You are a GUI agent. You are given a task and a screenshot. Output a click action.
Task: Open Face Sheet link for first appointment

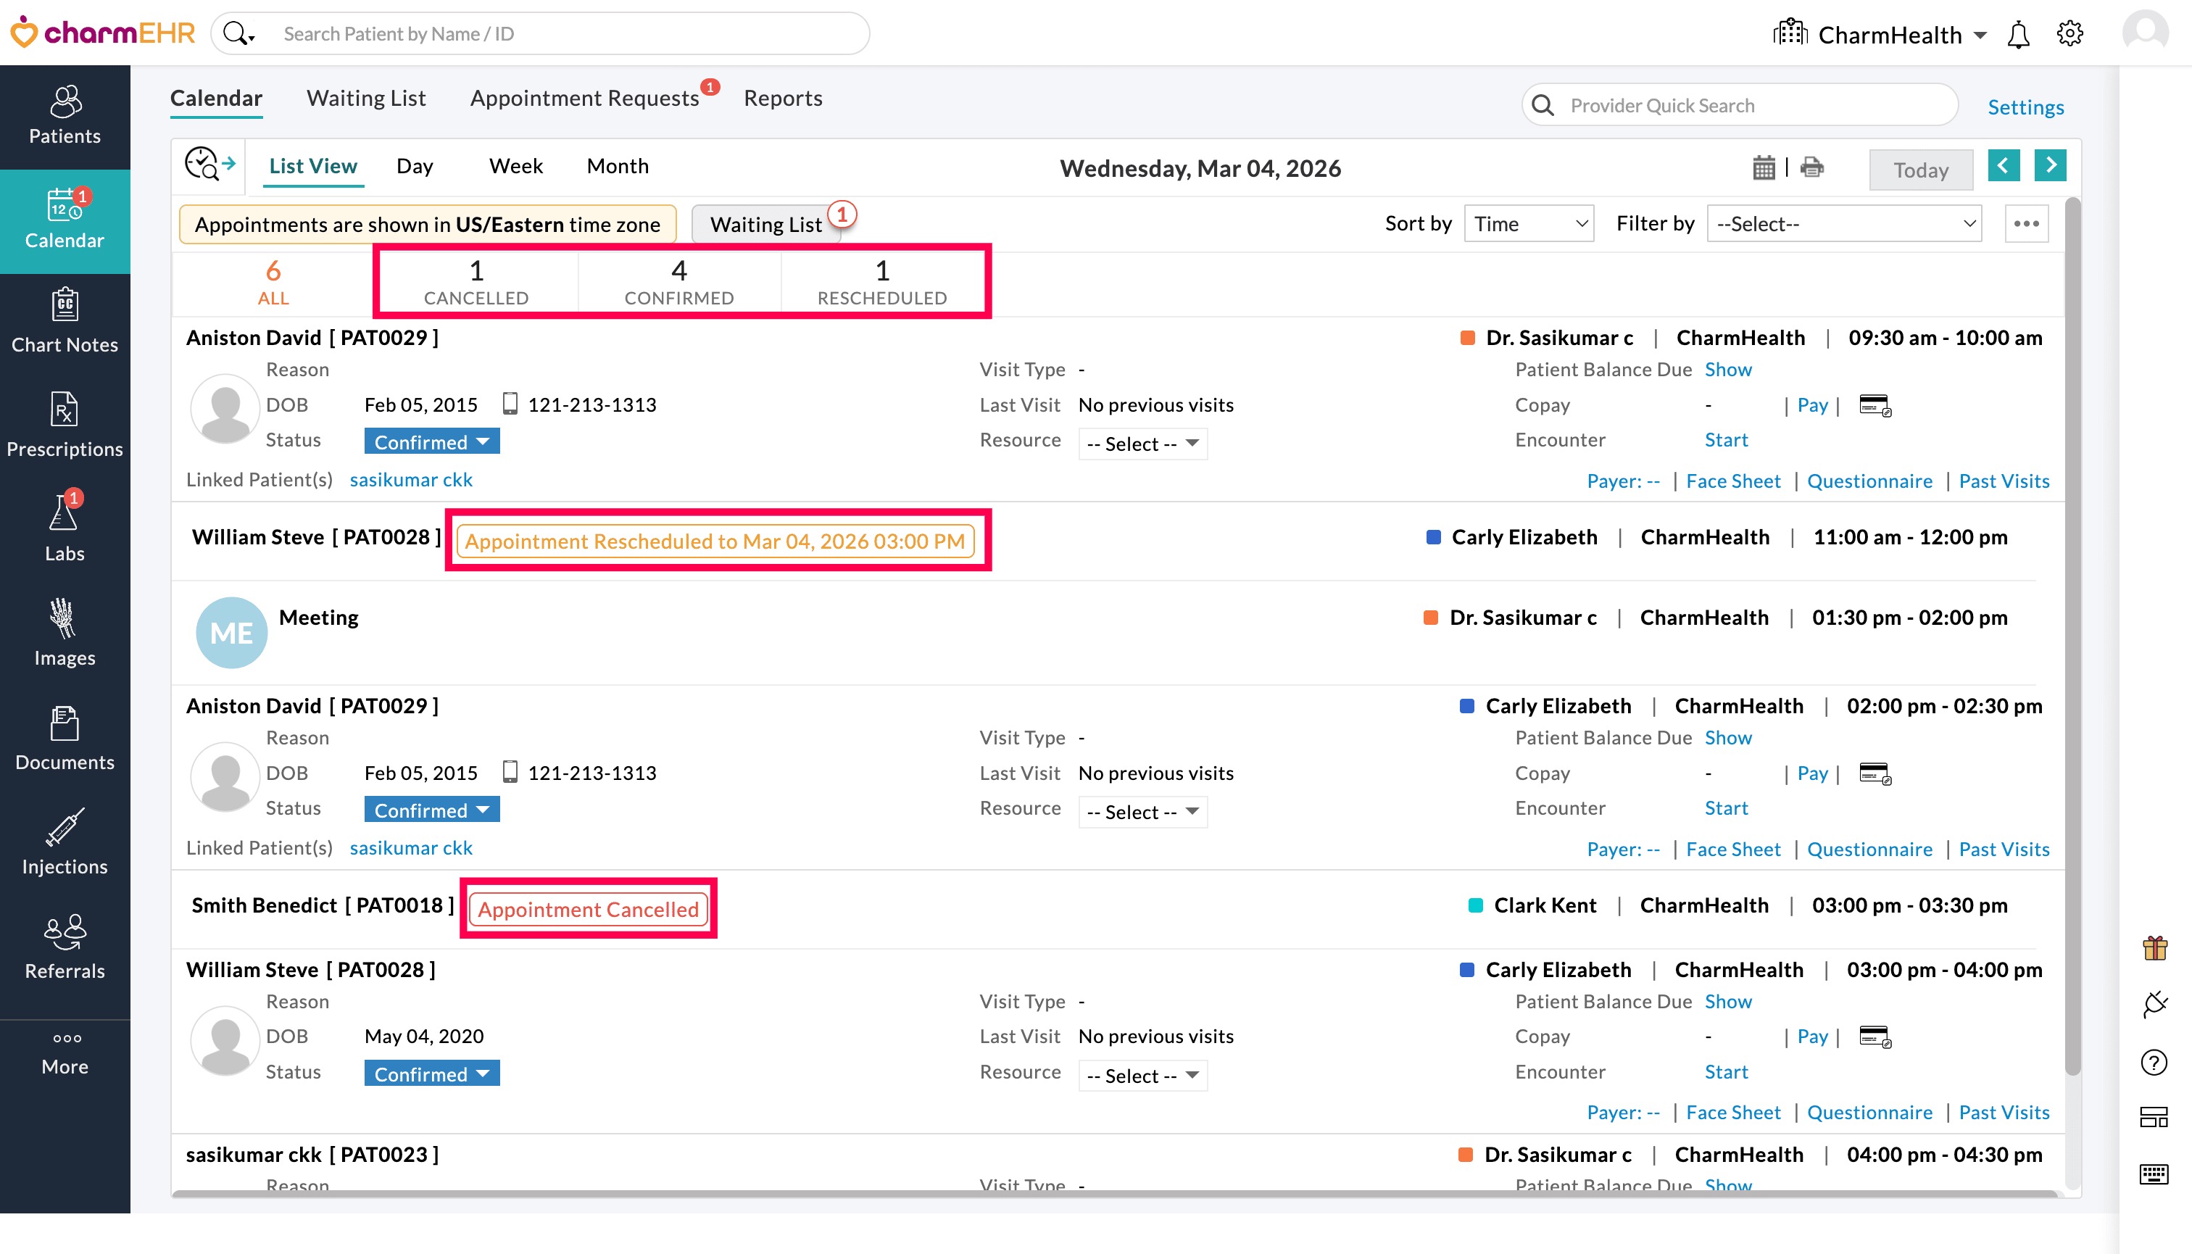click(1732, 481)
